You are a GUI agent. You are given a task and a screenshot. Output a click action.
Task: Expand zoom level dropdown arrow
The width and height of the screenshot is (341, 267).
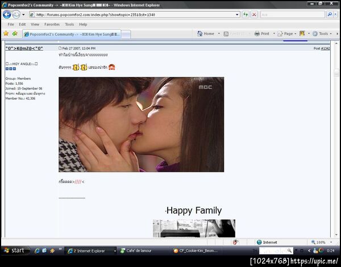pyautogui.click(x=331, y=242)
